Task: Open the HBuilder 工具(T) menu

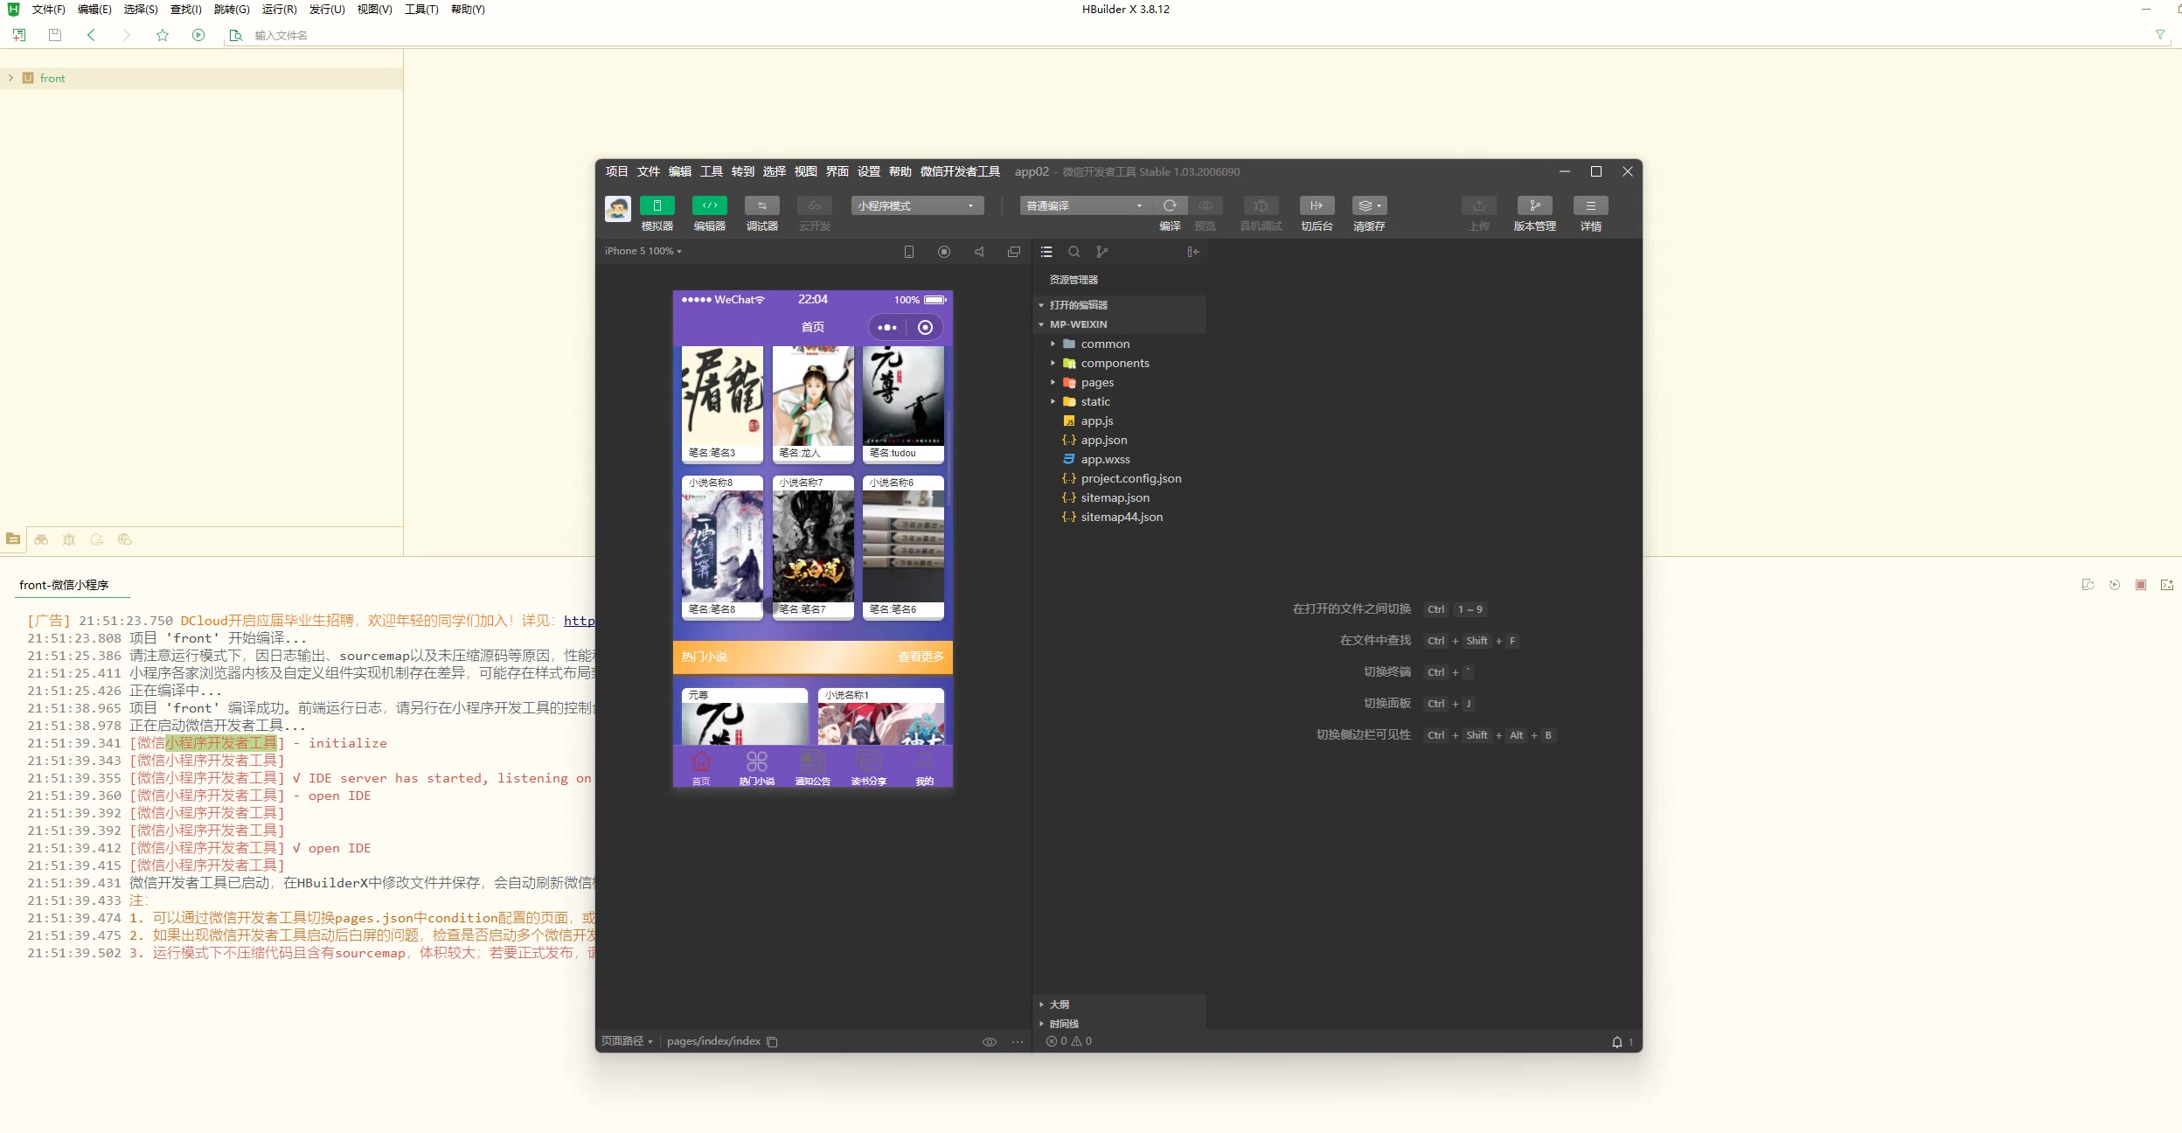Action: coord(421,10)
